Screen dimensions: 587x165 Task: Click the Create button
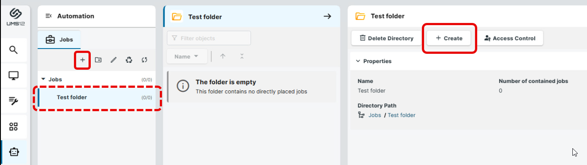(449, 38)
